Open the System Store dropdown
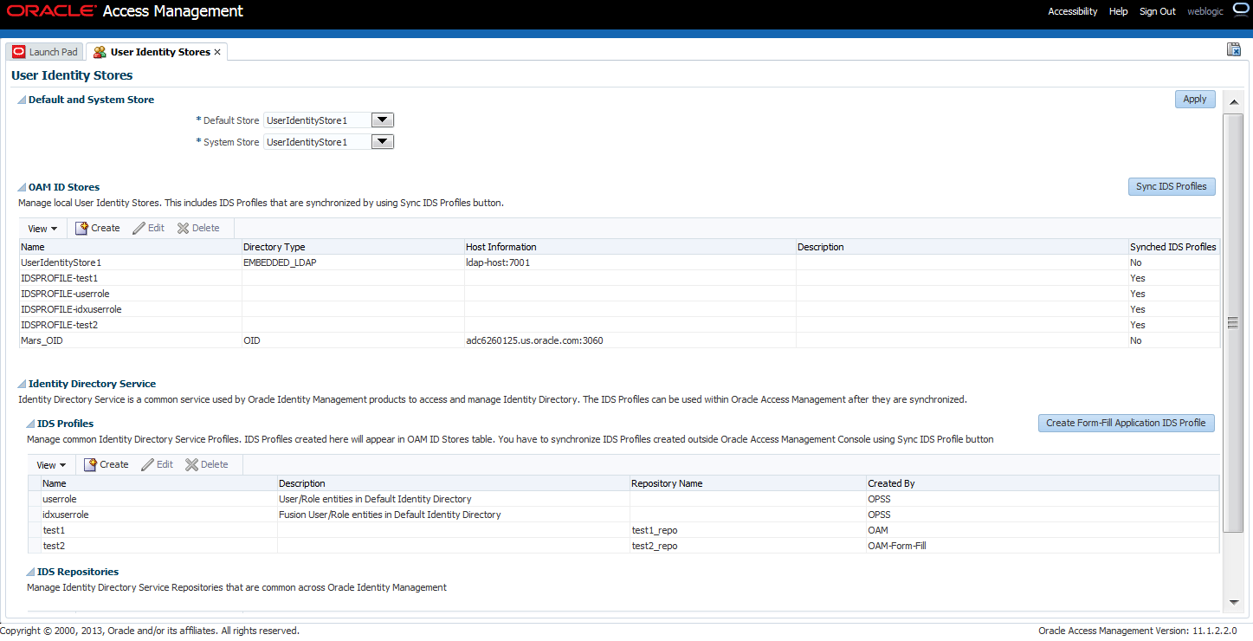Viewport: 1253px width, 641px height. tap(383, 142)
